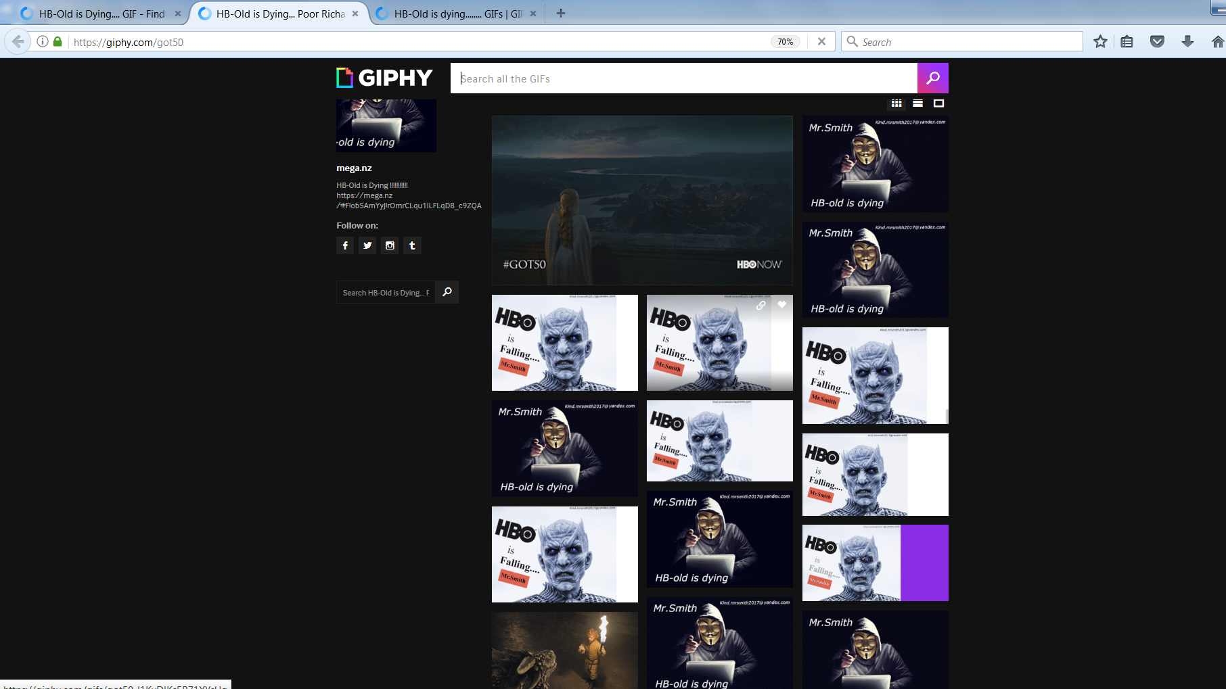Open first column Mr.Smith 'HB-old is dying' GIF
This screenshot has height=689, width=1226.
pyautogui.click(x=565, y=448)
